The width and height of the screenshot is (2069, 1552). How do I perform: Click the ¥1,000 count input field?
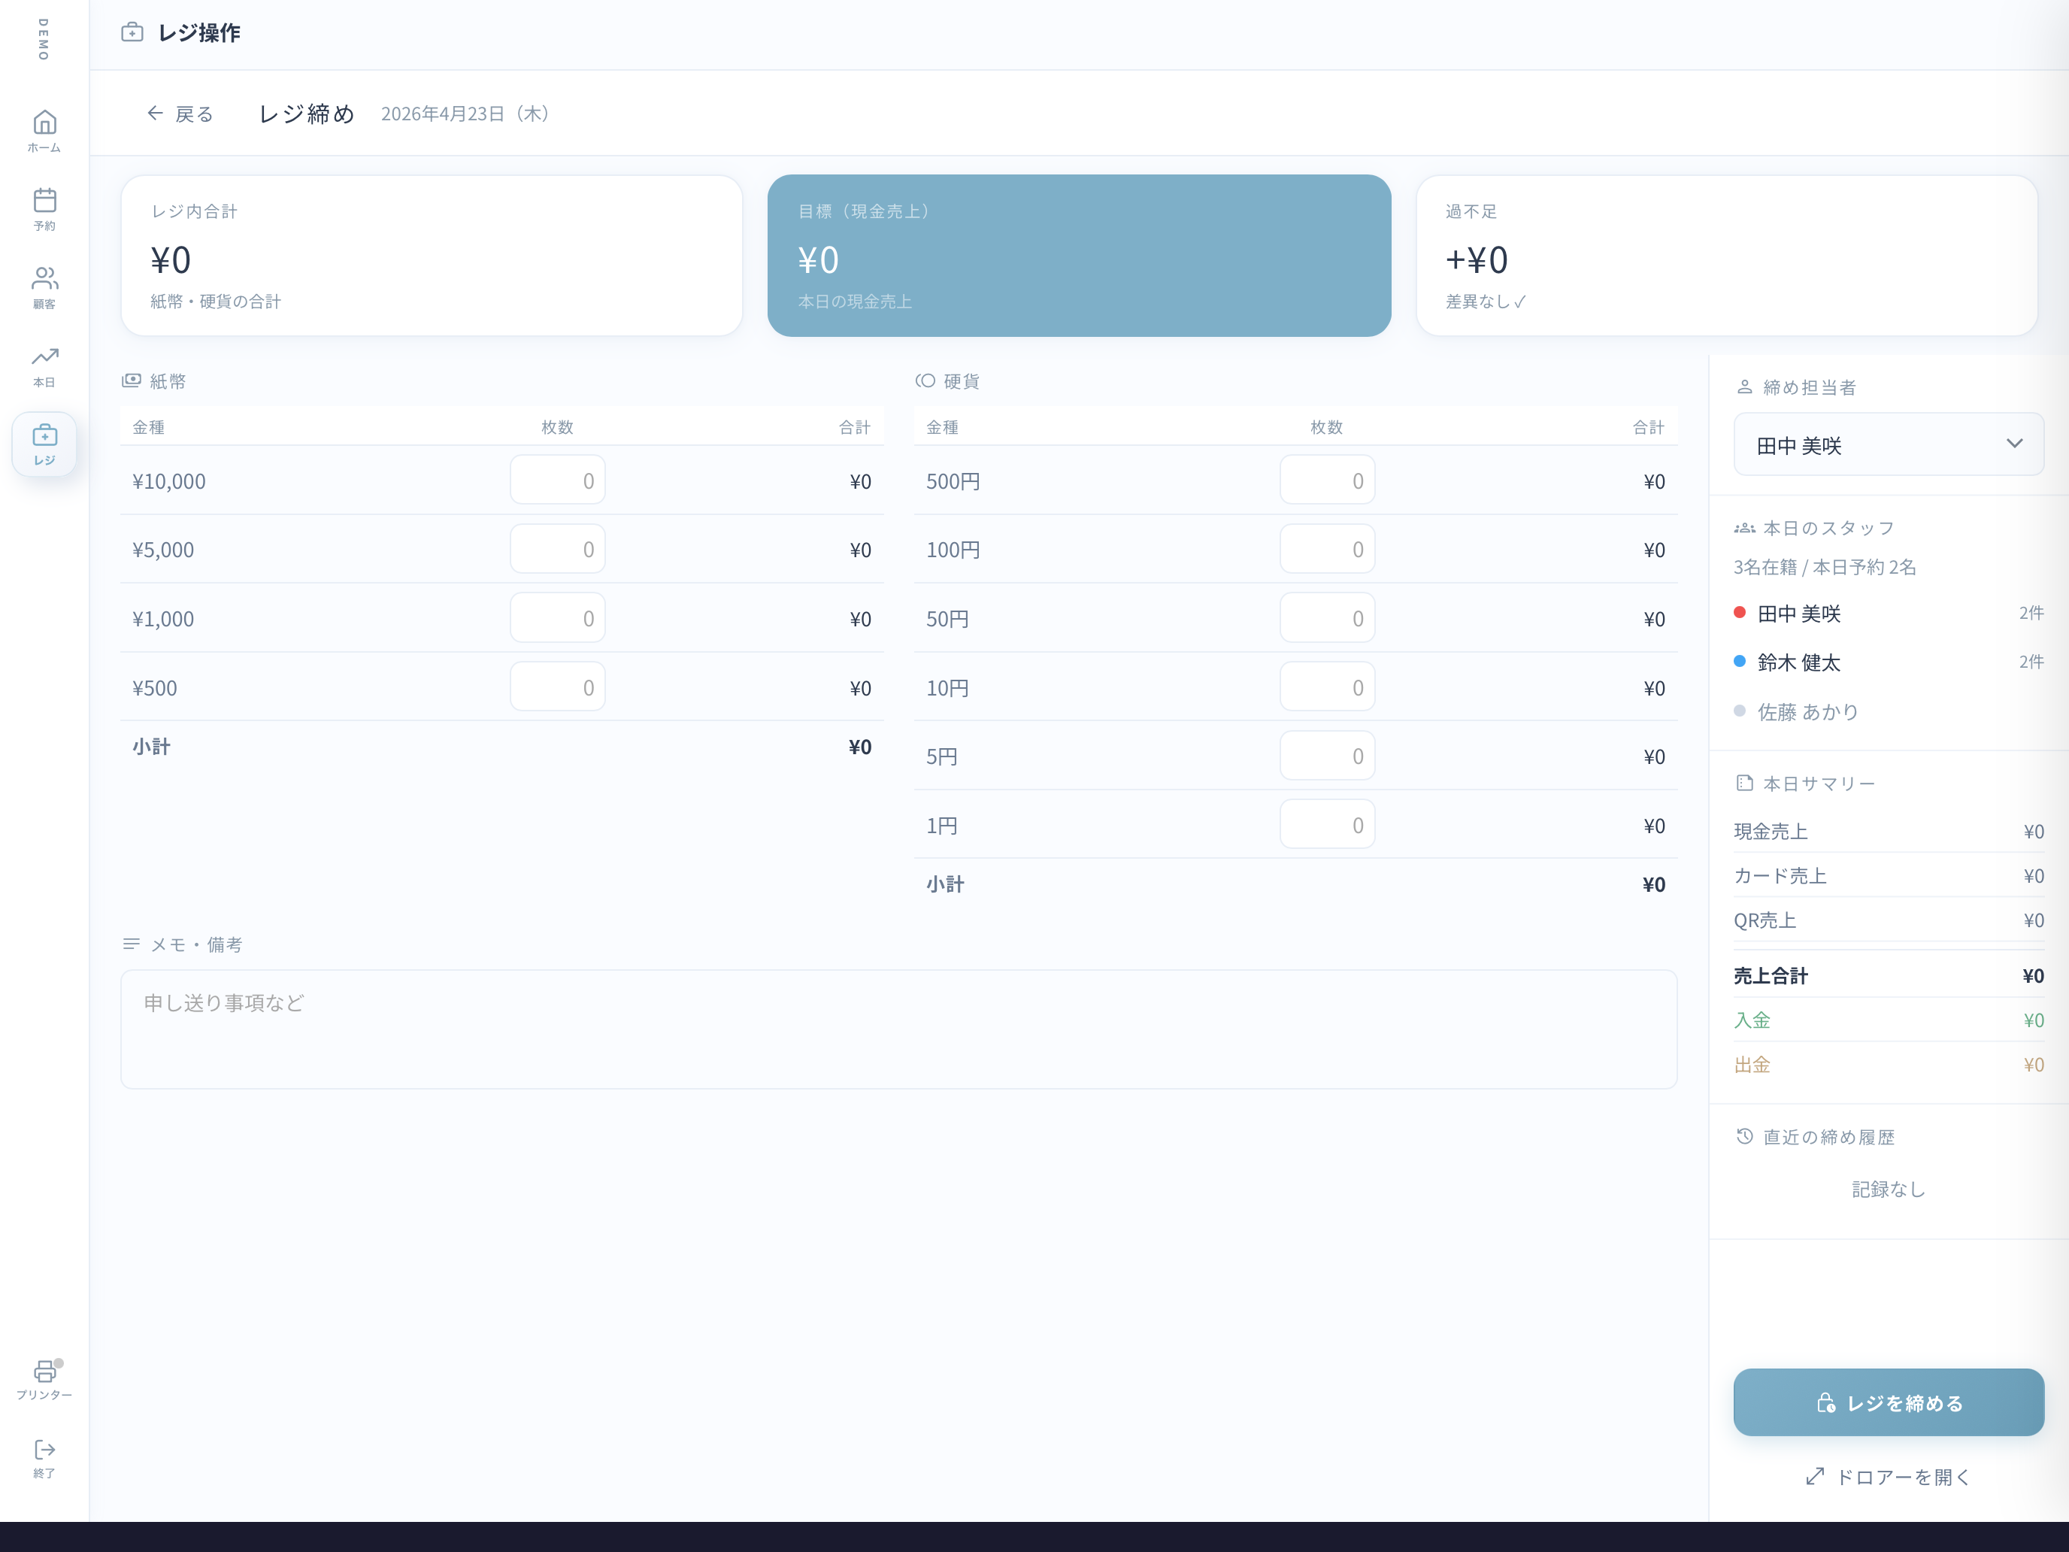coord(557,617)
